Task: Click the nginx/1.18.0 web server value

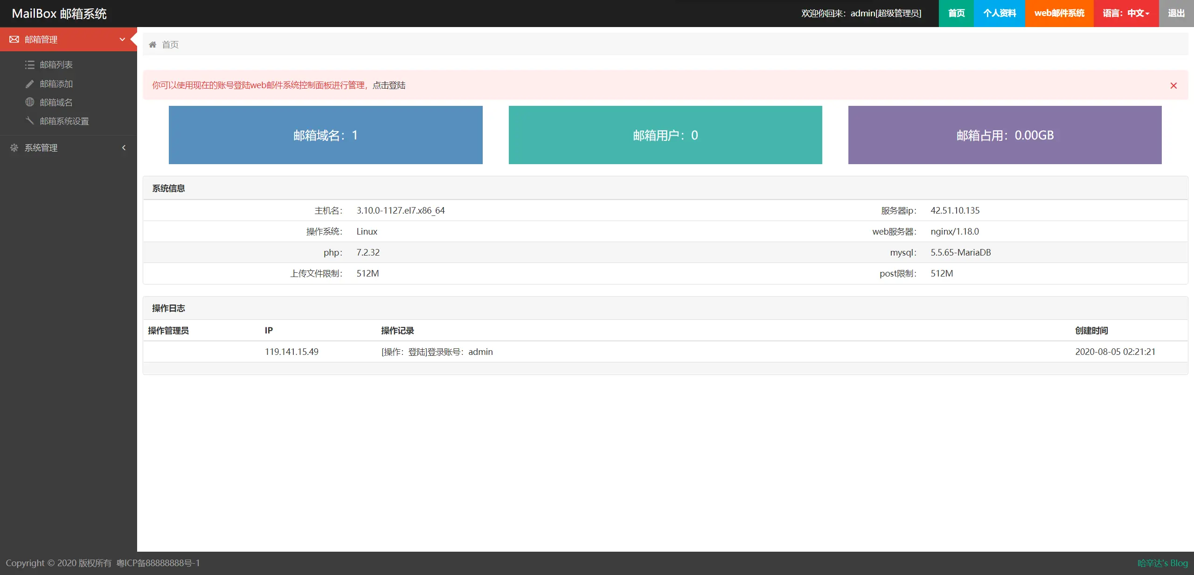Action: (x=955, y=232)
